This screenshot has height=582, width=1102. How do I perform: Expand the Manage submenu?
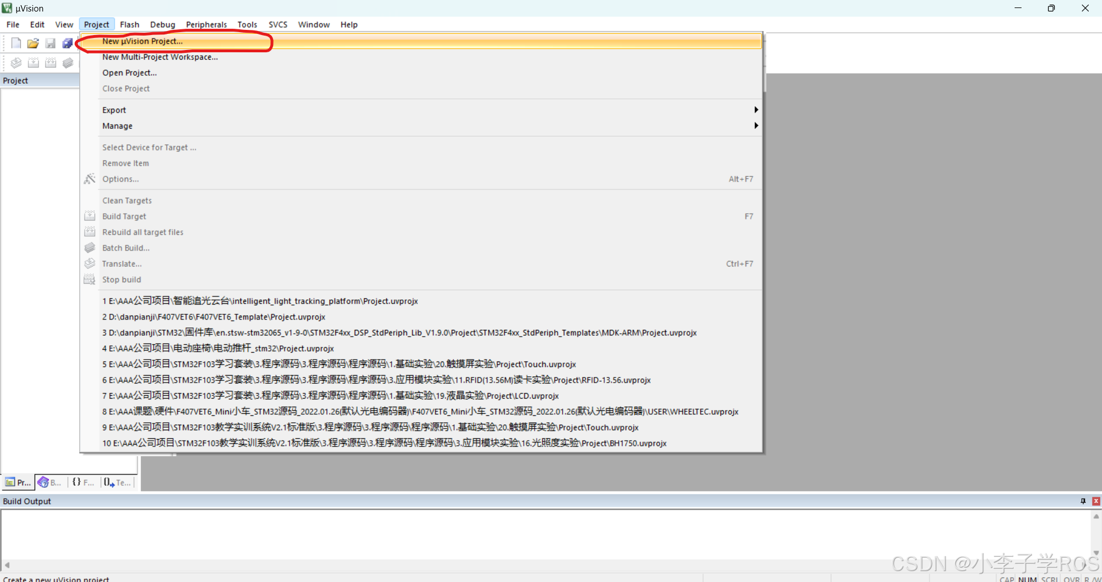tap(755, 126)
